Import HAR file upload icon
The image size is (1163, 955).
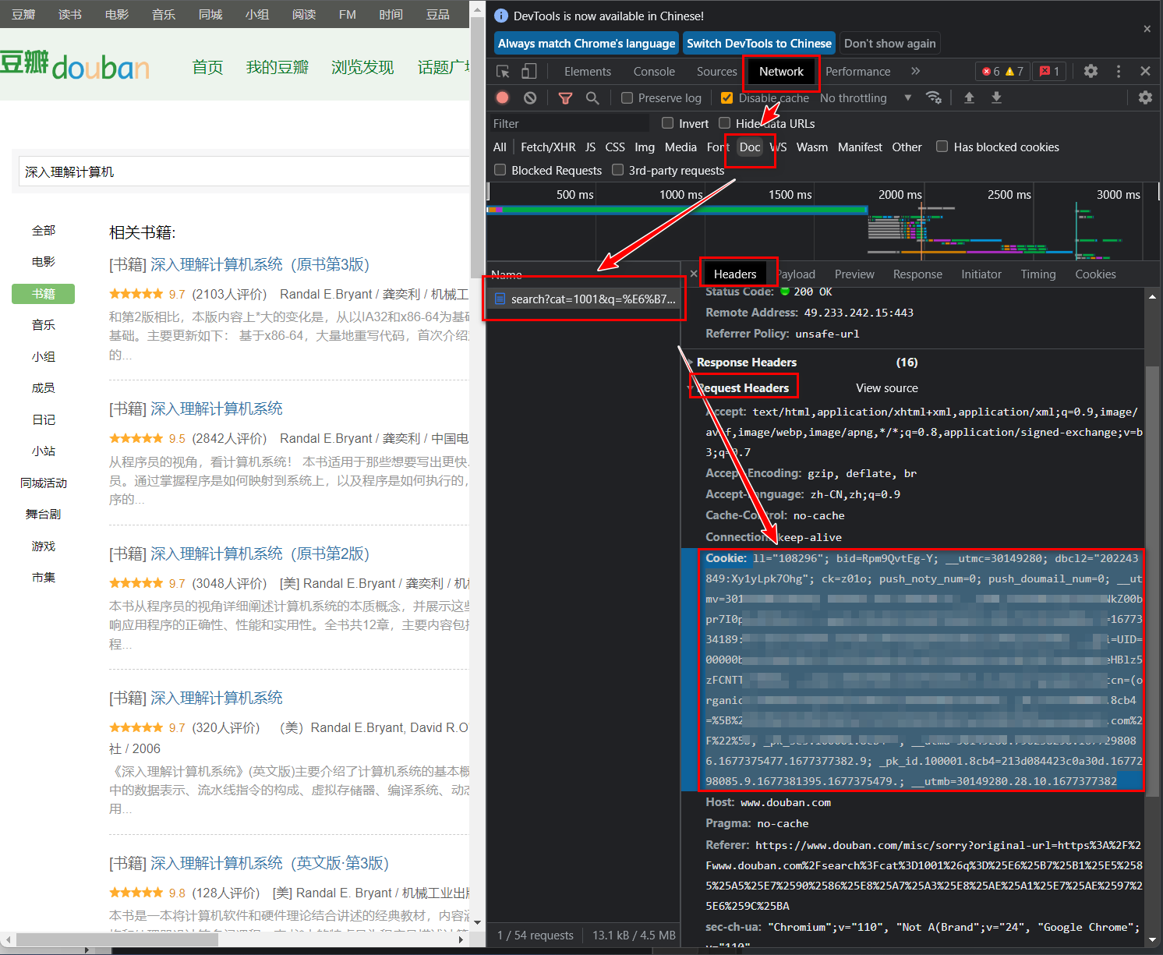point(969,97)
